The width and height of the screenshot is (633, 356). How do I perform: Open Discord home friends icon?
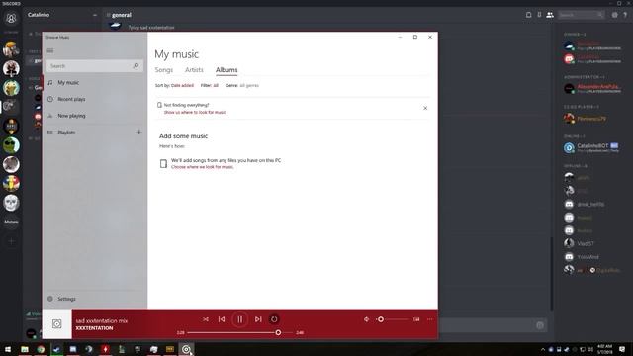[11, 18]
